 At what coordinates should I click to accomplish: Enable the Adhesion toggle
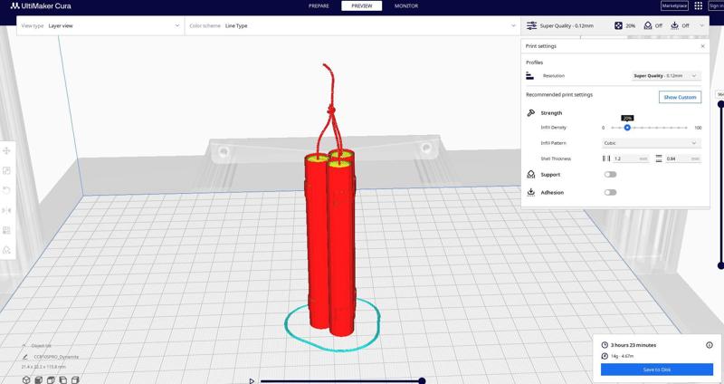(610, 192)
